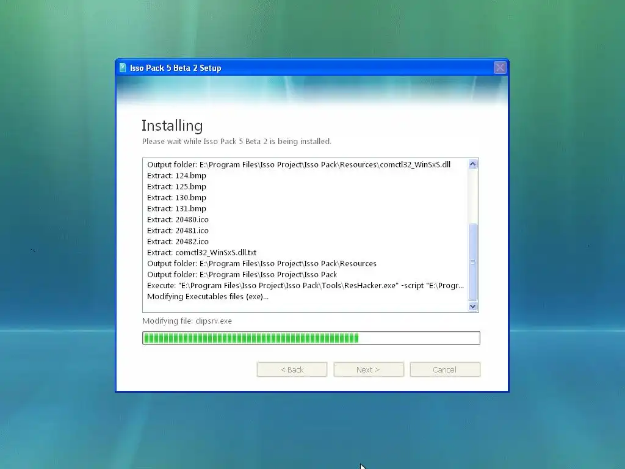
Task: Select log line 'Extract: 20480.ico'
Action: pos(178,219)
